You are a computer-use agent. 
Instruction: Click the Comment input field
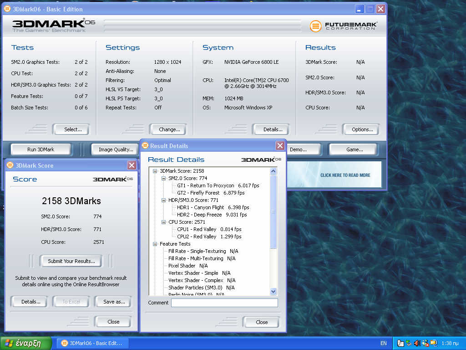point(224,303)
